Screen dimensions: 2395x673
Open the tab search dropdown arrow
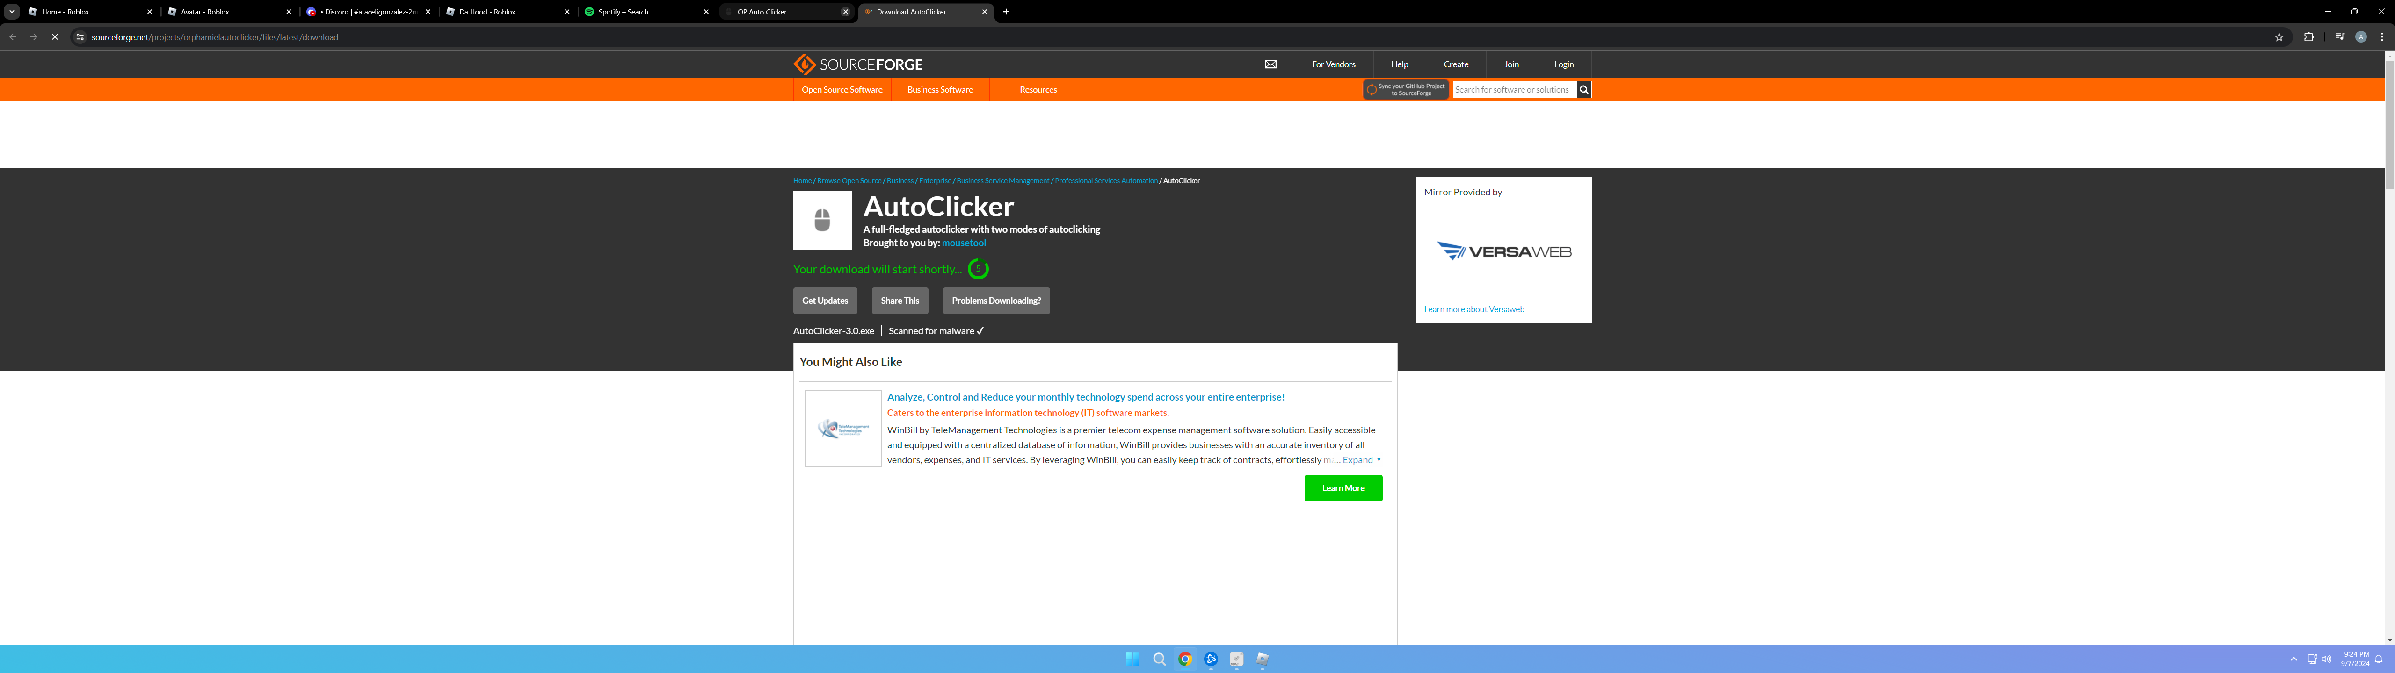click(x=12, y=12)
